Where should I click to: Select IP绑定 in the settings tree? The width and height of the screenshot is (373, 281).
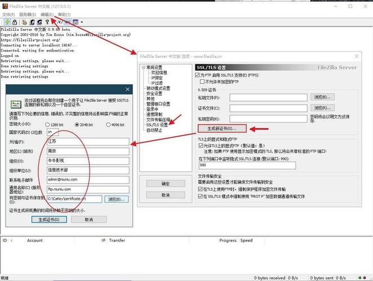[x=157, y=78]
